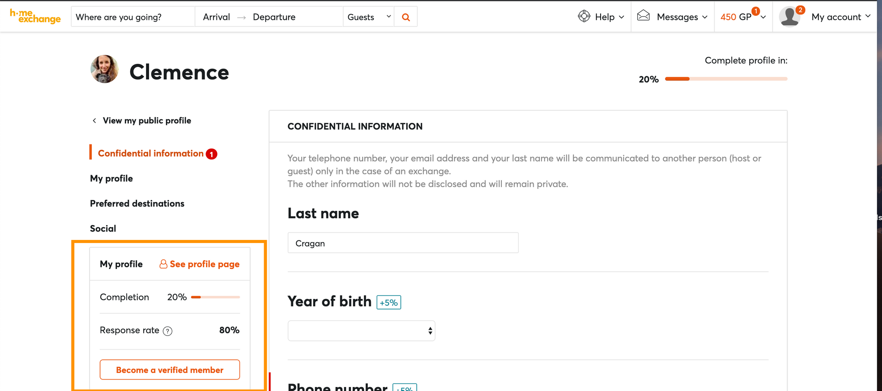Image resolution: width=882 pixels, height=391 pixels.
Task: Click Clemence's profile photo
Action: coord(105,69)
